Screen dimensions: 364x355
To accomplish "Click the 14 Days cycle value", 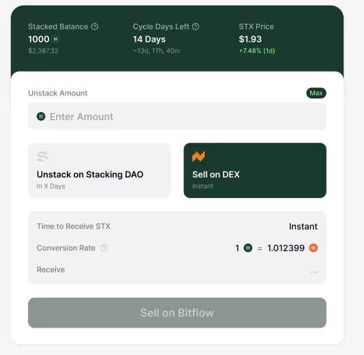I will pyautogui.click(x=149, y=40).
